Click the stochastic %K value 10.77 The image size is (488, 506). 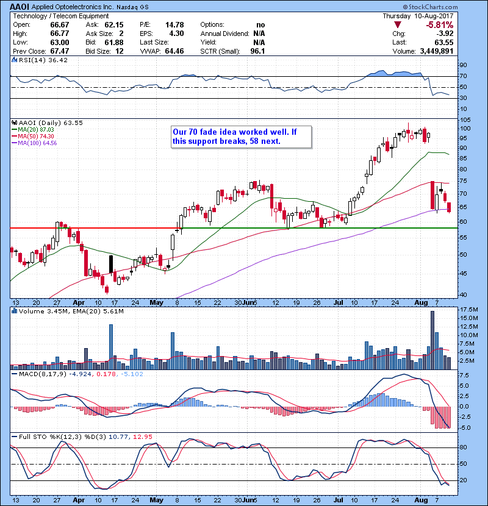tap(118, 437)
